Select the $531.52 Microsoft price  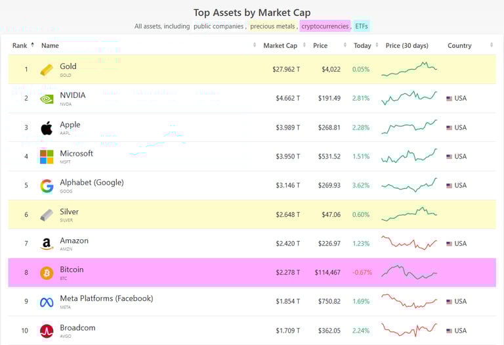tap(329, 156)
